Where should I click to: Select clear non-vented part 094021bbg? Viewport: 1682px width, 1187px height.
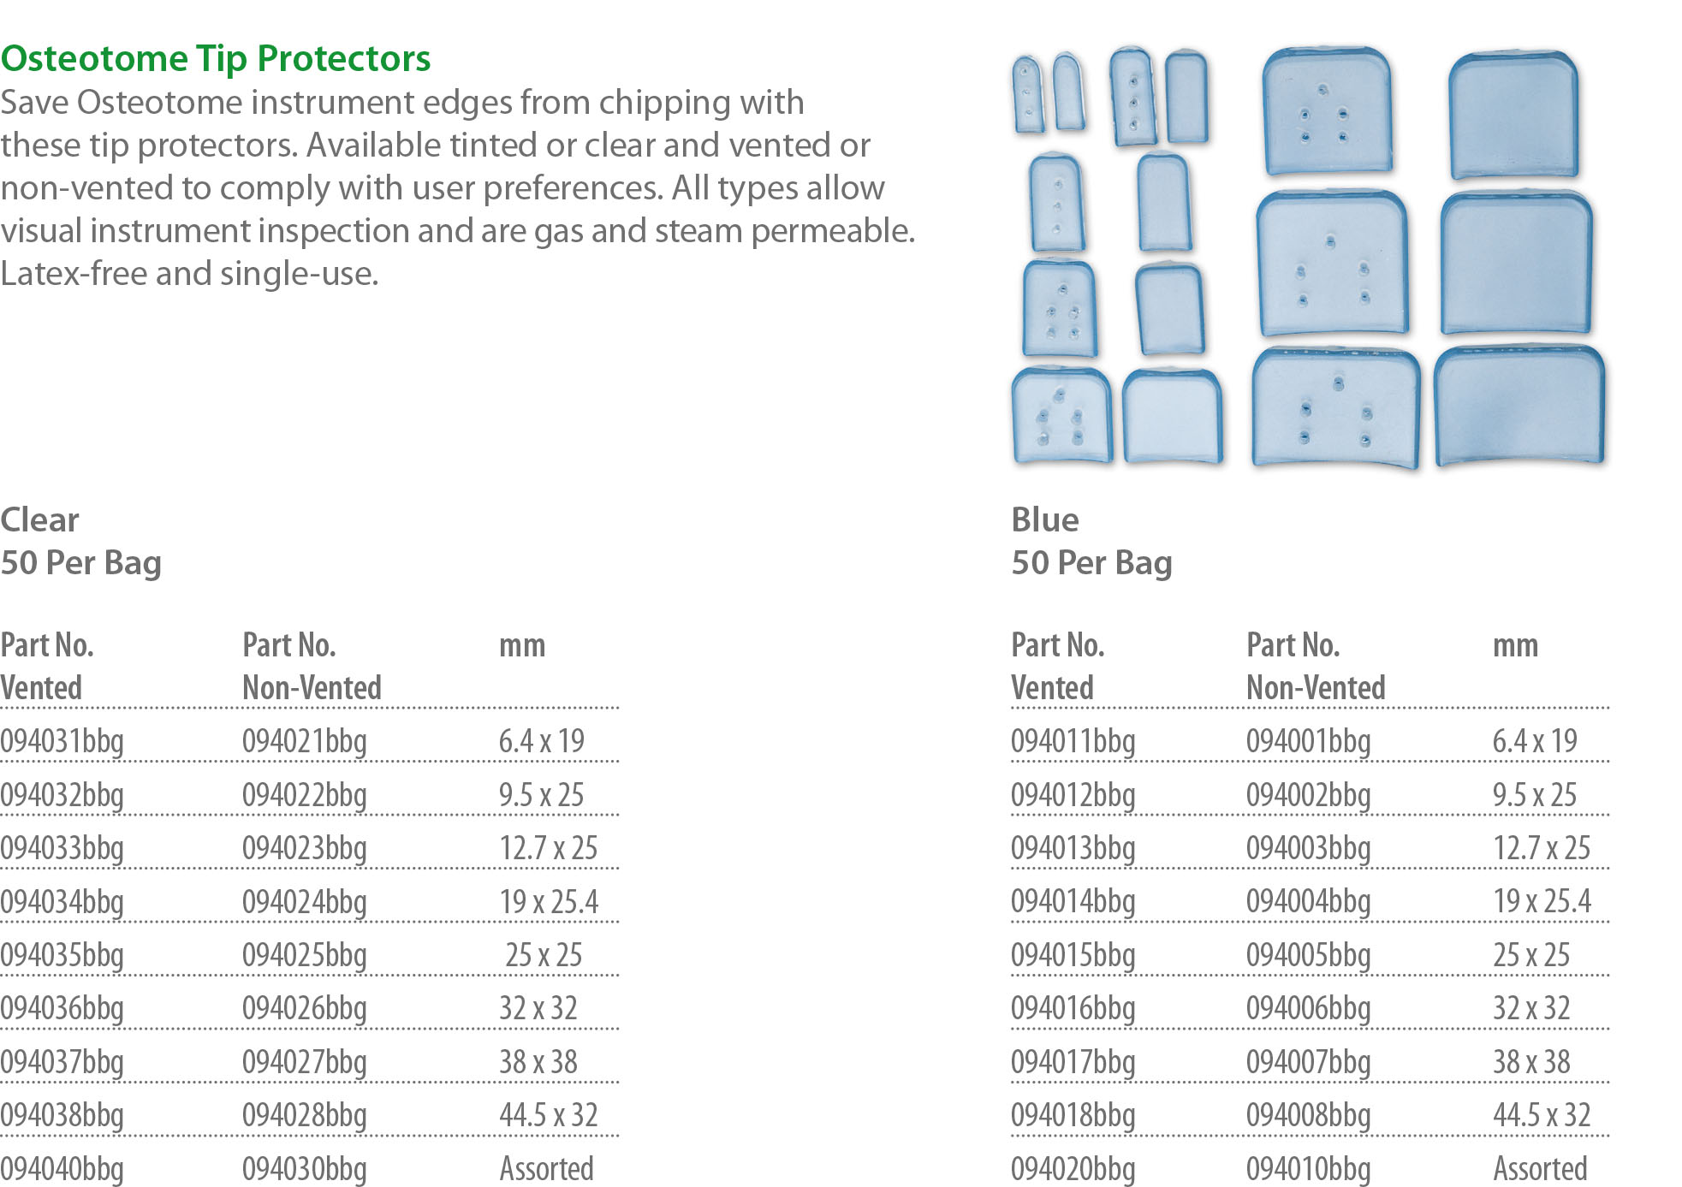[x=305, y=741]
